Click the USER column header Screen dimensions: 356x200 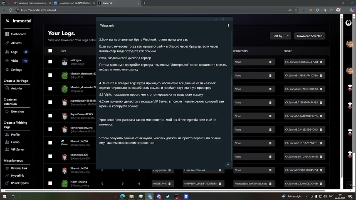63,51
